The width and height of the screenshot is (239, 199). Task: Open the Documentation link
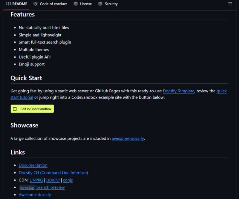point(33,165)
